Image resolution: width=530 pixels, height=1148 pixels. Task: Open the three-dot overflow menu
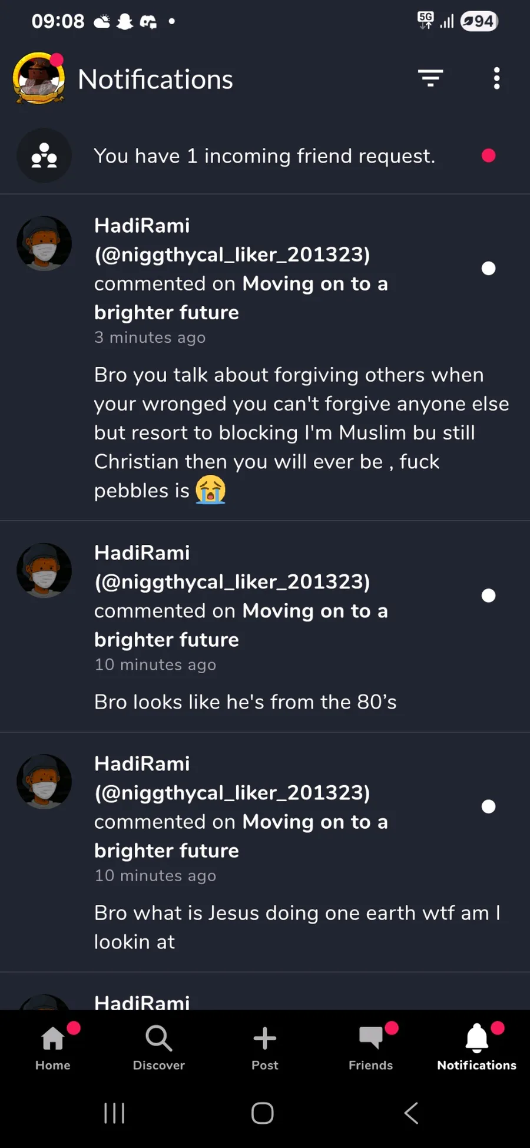pos(497,78)
